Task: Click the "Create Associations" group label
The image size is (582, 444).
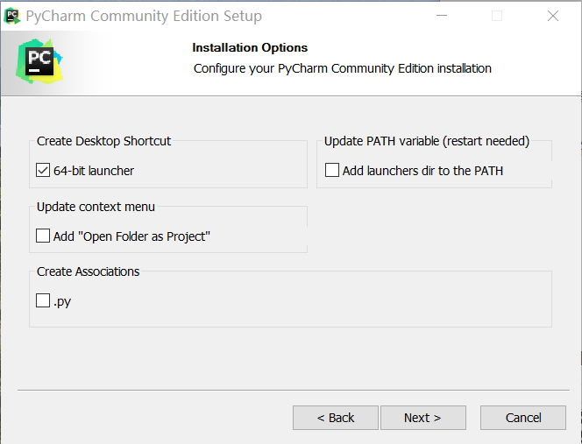Action: [x=88, y=271]
